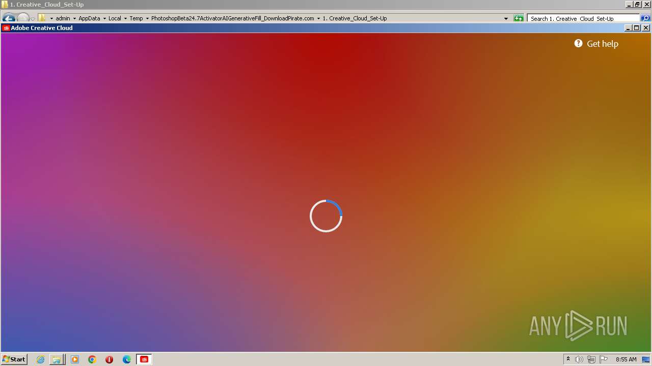Viewport: 652px width, 366px height.
Task: Select the Local breadcrumb segment
Action: pyautogui.click(x=115, y=18)
